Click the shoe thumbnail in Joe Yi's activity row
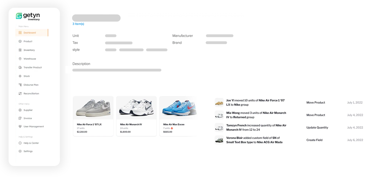The height and width of the screenshot is (179, 377). pyautogui.click(x=219, y=103)
